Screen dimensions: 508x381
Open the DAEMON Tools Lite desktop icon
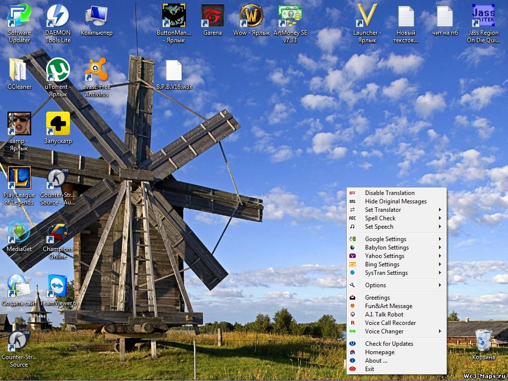[58, 16]
